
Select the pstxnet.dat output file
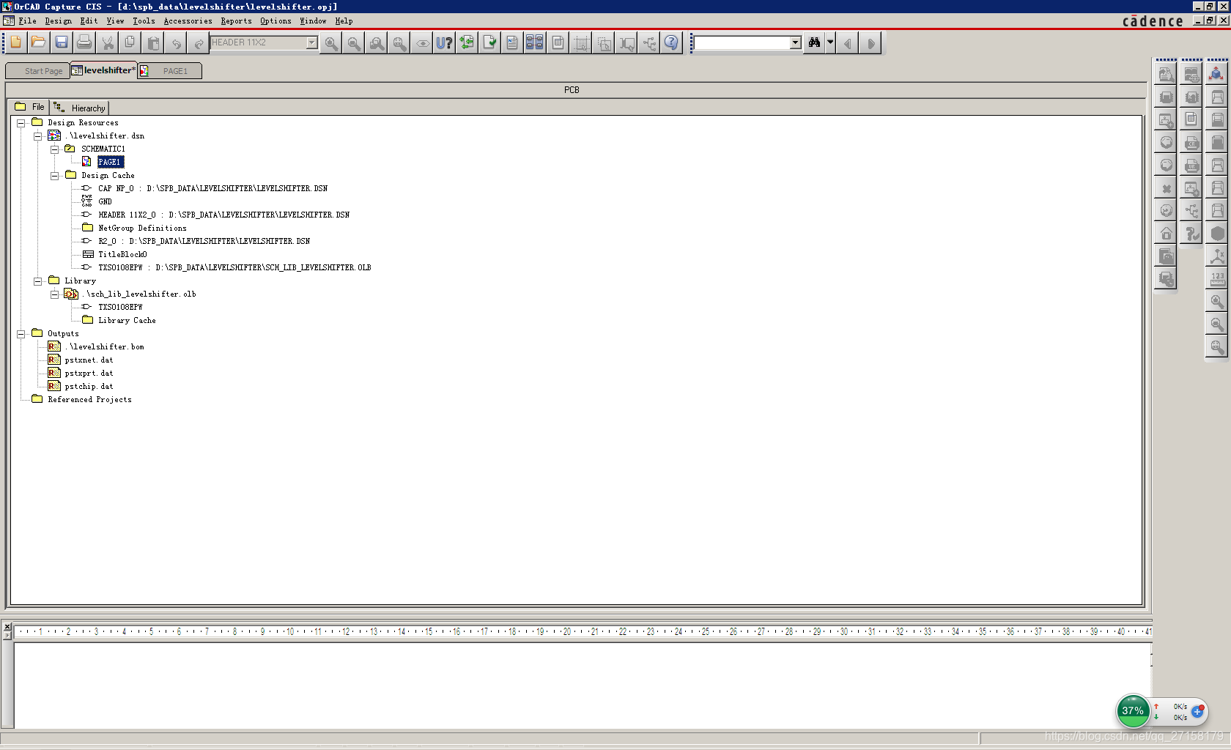(89, 360)
